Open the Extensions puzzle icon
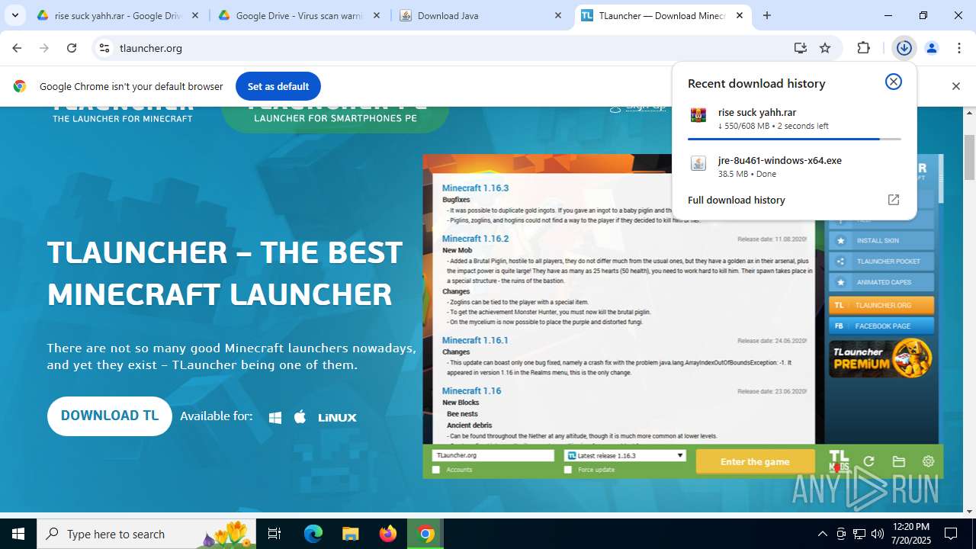Image resolution: width=976 pixels, height=549 pixels. tap(863, 48)
